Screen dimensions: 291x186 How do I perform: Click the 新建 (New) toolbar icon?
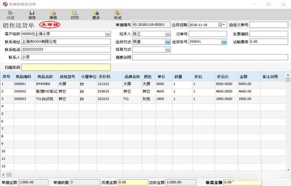point(11,15)
